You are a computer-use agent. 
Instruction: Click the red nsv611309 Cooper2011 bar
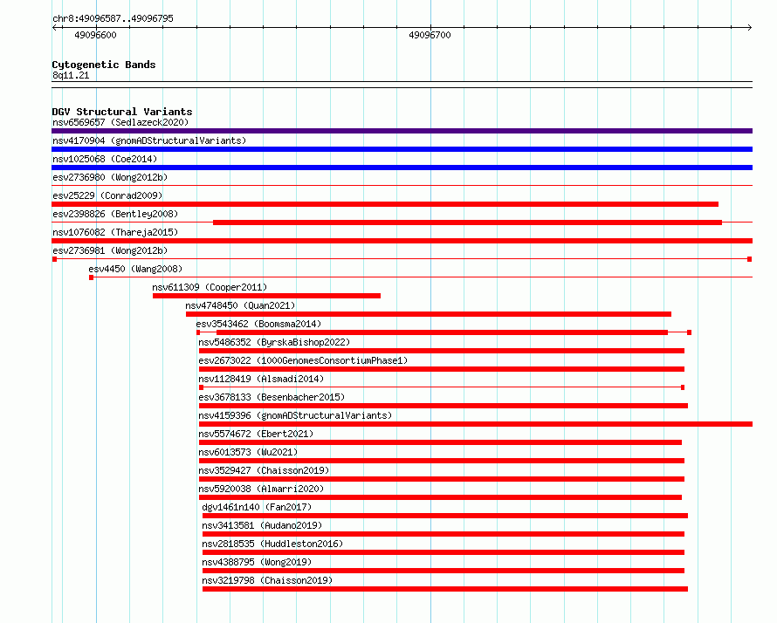point(266,296)
